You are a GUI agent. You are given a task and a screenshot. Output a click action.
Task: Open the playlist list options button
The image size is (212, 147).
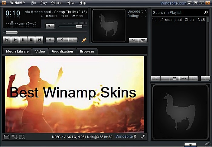pos(193,78)
